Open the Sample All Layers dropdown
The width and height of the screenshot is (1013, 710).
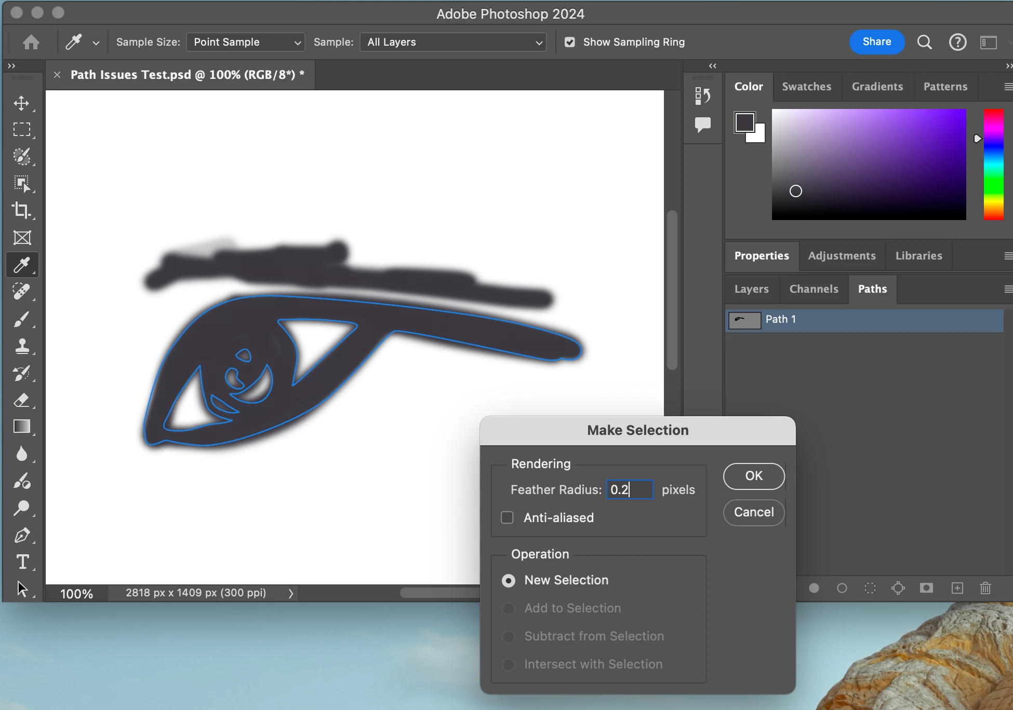pos(453,42)
